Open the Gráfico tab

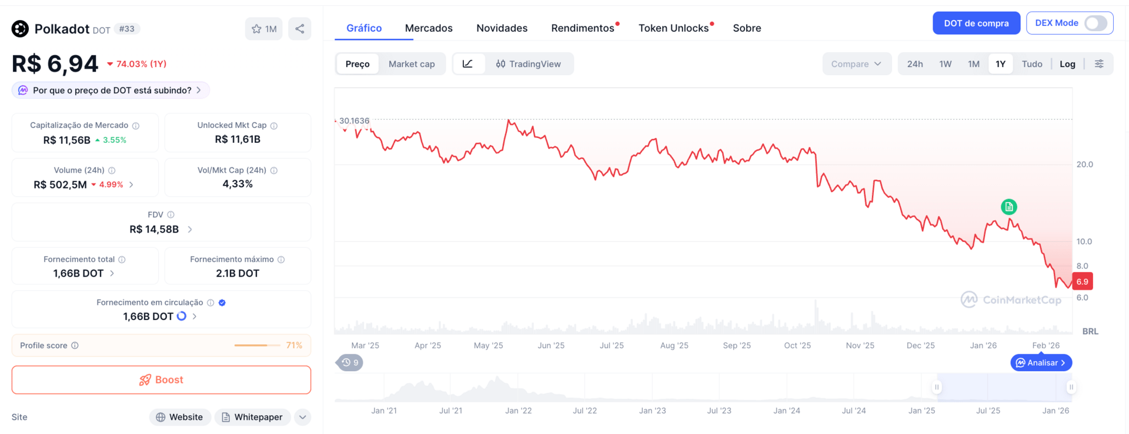[364, 28]
